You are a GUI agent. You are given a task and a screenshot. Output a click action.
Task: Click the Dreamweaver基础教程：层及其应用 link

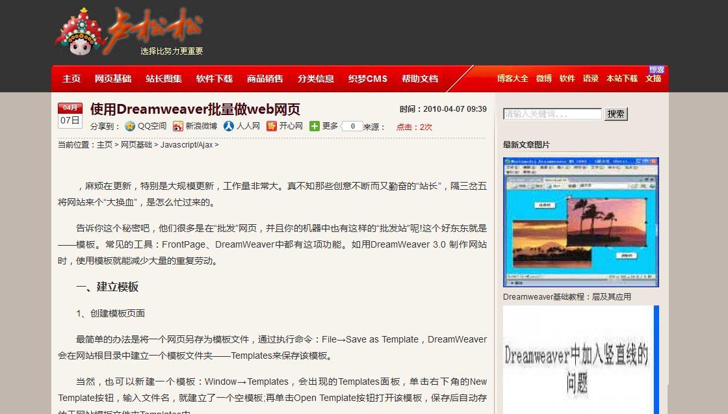pyautogui.click(x=567, y=296)
